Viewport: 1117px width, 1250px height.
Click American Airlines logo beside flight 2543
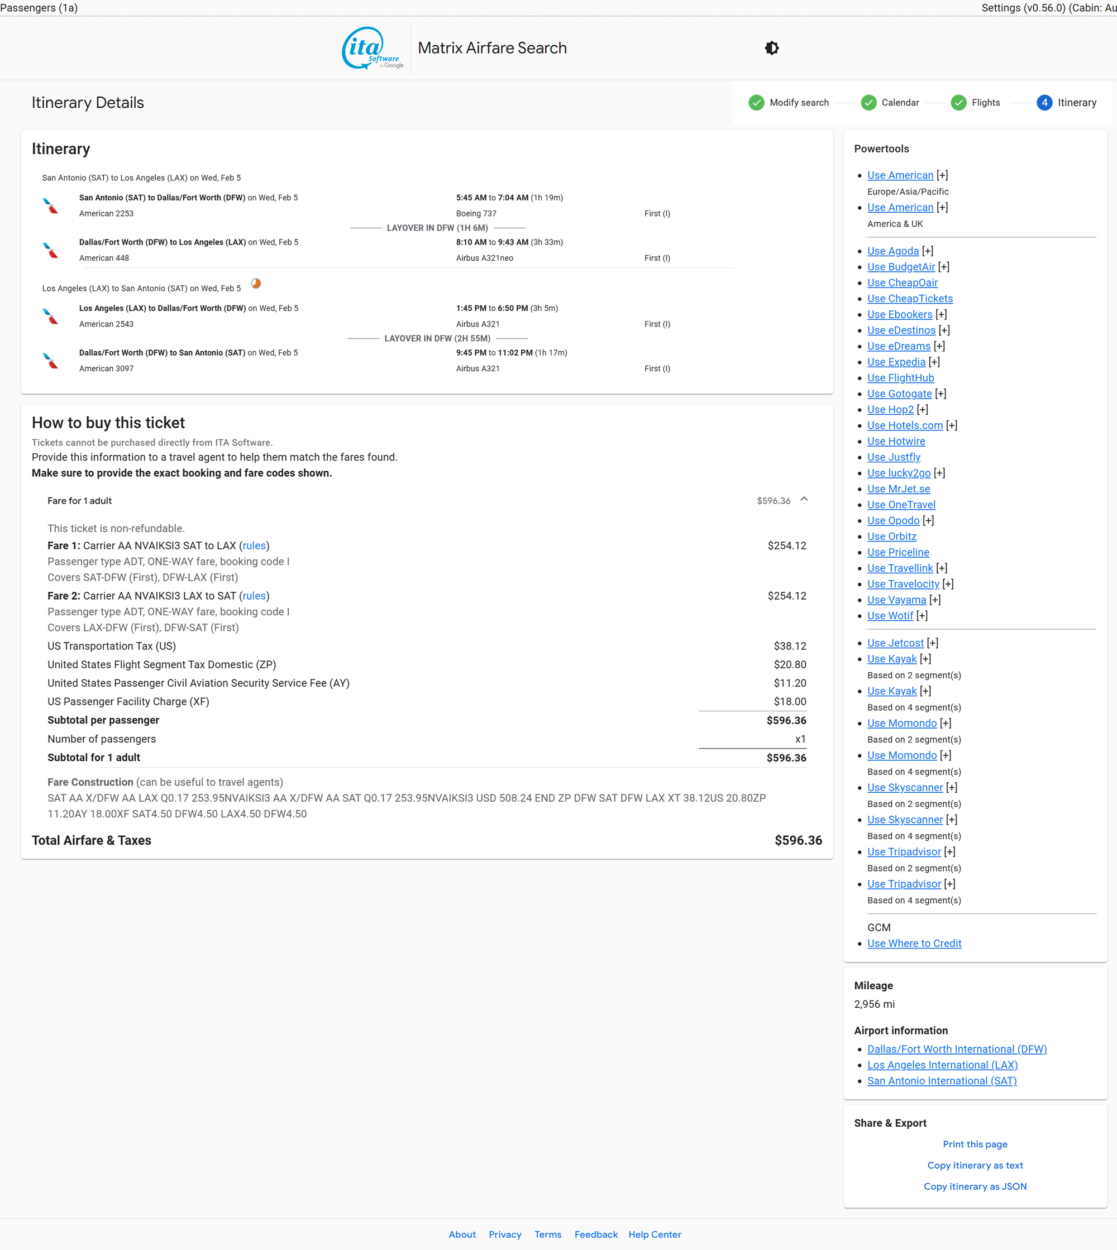pyautogui.click(x=50, y=316)
